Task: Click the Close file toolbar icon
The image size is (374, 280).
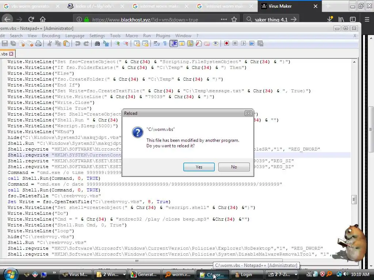Action: [x=22, y=44]
